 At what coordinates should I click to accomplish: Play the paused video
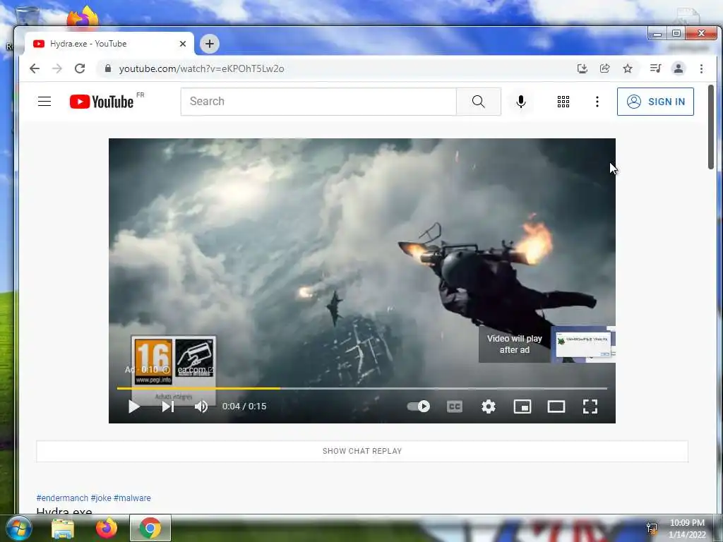[133, 406]
